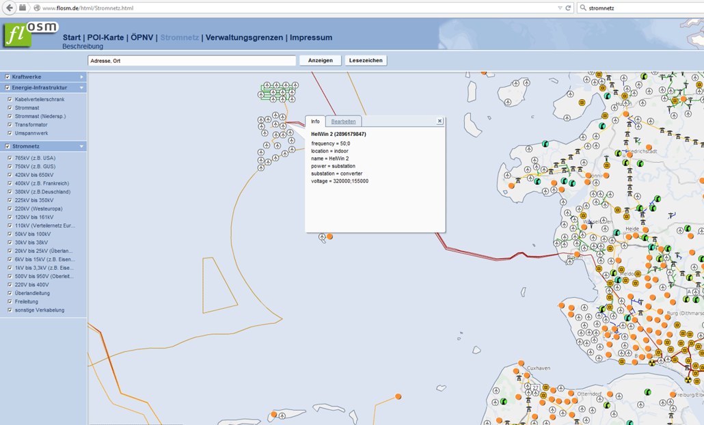Click the Adresse, Ort search field
The width and height of the screenshot is (704, 425).
click(x=191, y=61)
